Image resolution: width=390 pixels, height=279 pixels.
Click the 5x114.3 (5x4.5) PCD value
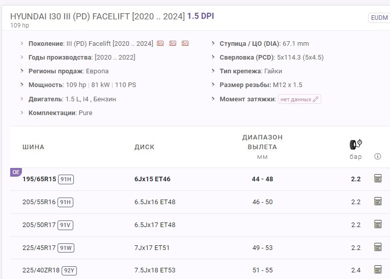[x=300, y=57]
